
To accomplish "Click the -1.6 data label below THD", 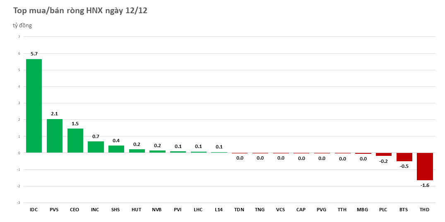I will pyautogui.click(x=425, y=185).
